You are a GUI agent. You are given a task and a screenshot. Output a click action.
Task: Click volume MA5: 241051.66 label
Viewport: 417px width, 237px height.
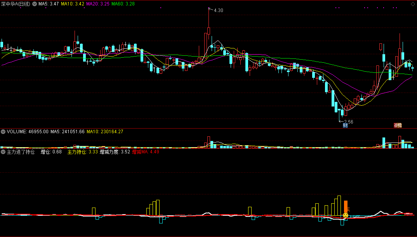pos(68,132)
